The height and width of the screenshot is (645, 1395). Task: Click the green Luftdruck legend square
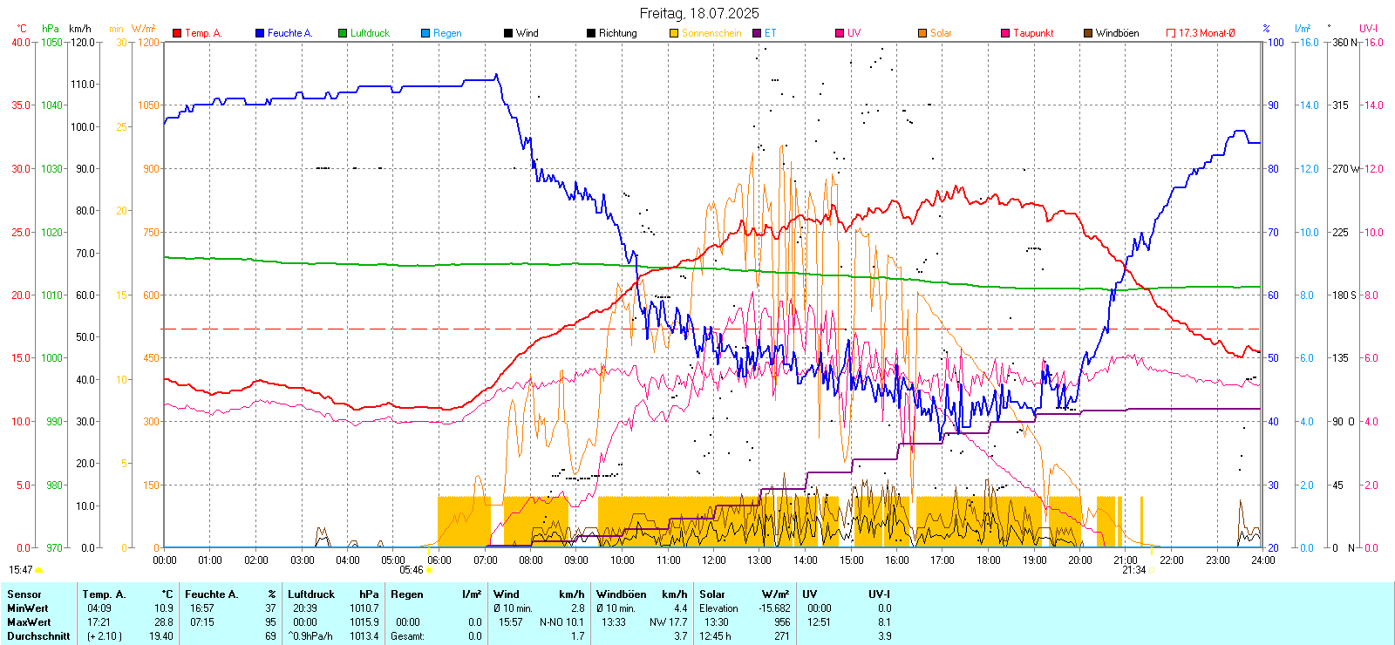343,33
